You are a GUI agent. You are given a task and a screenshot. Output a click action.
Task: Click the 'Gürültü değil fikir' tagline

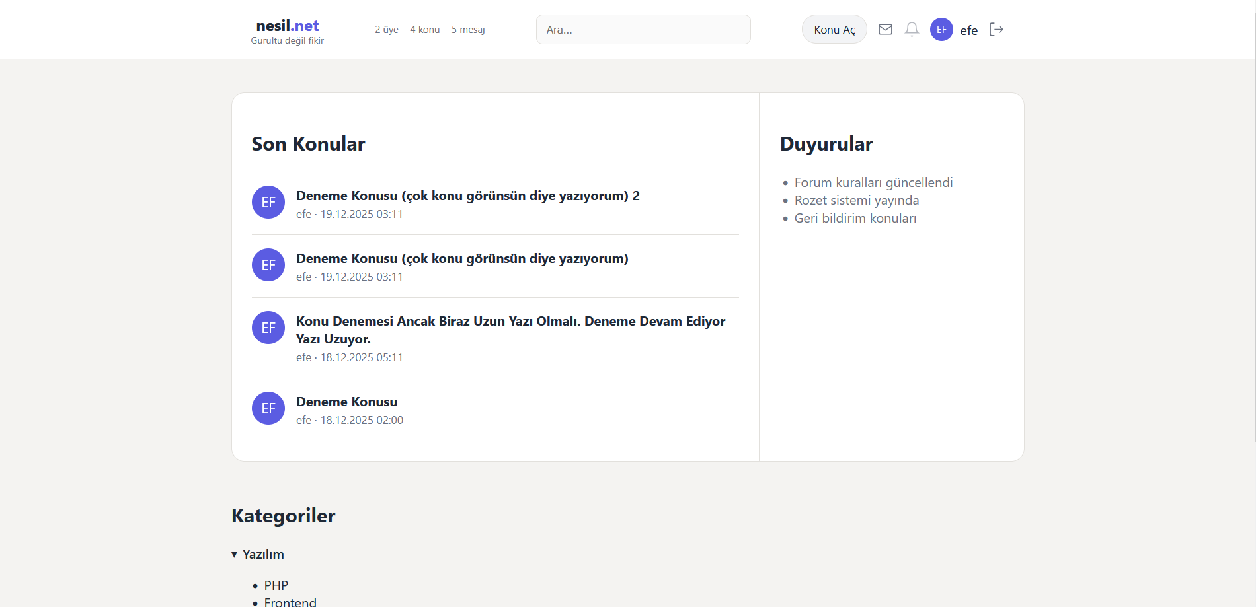(288, 41)
